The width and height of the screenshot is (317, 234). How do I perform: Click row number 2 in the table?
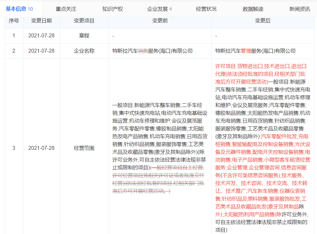[14, 51]
